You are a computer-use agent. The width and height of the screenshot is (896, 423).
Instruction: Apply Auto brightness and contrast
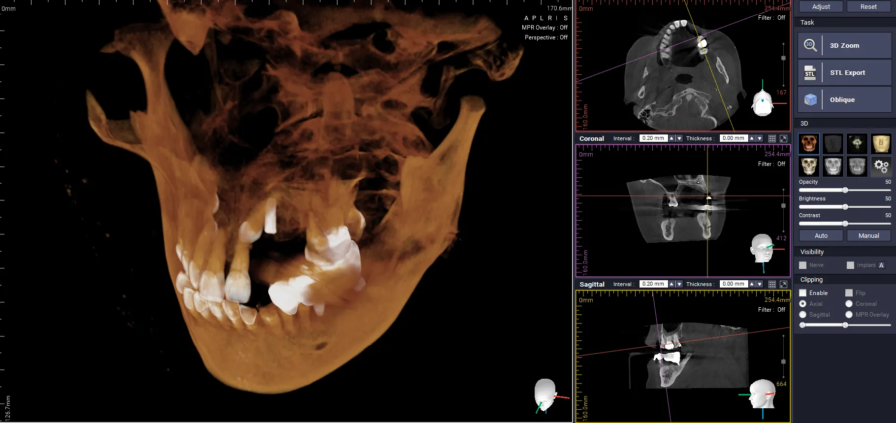pyautogui.click(x=821, y=236)
